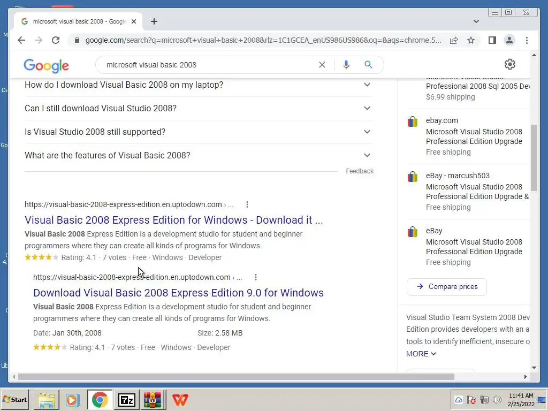The image size is (548, 411).
Task: Open WPS Office from taskbar
Action: (x=180, y=400)
